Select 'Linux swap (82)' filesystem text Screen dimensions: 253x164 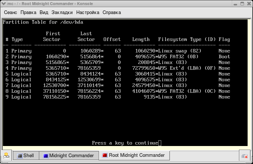pyautogui.click(x=180, y=51)
